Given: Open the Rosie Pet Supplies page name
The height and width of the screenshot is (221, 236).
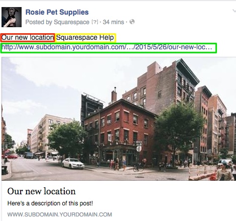Looking at the screenshot, I should pos(57,12).
